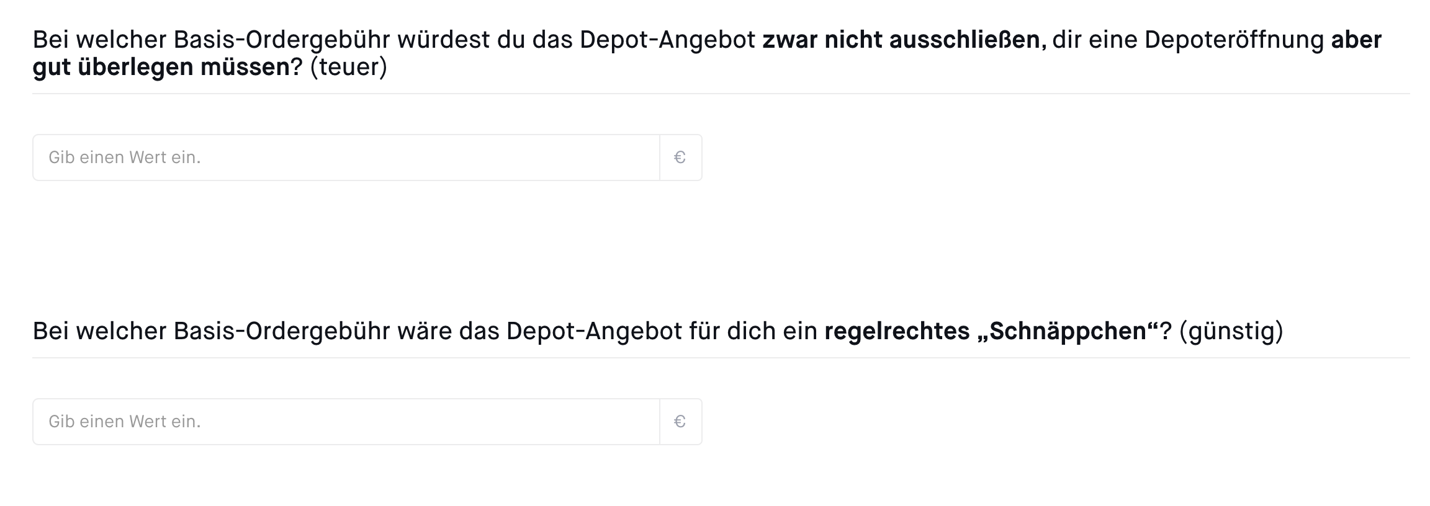1430x506 pixels.
Task: Click the bold text "zwar nicht ausschließen"
Action: [901, 40]
